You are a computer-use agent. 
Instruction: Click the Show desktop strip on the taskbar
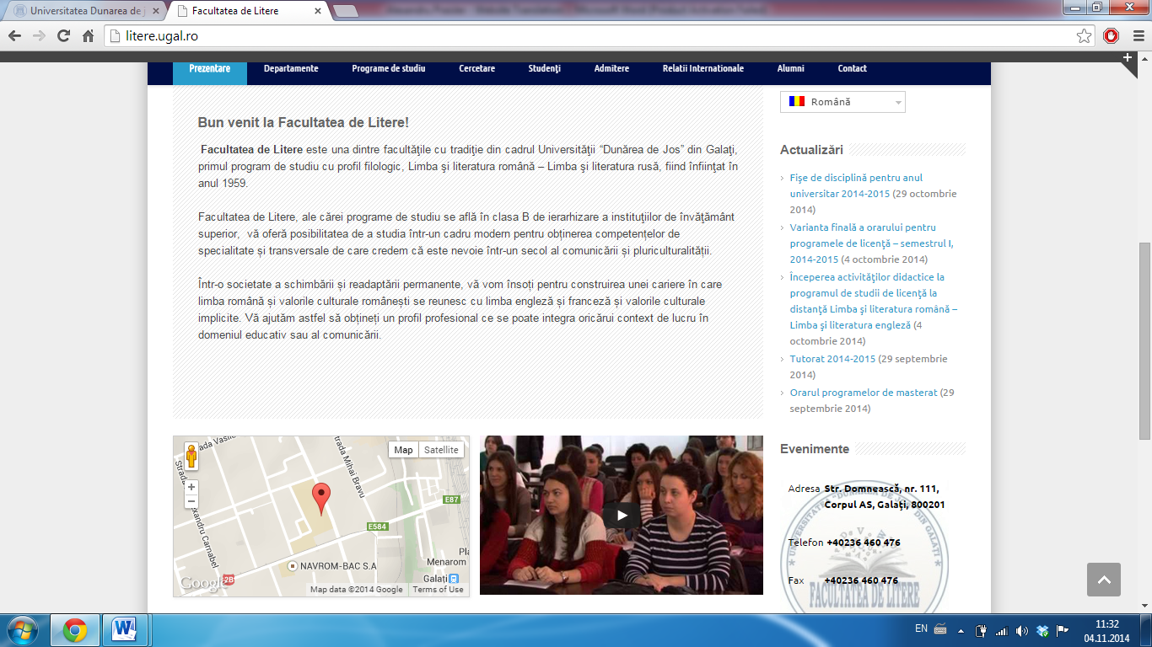pyautogui.click(x=1146, y=629)
